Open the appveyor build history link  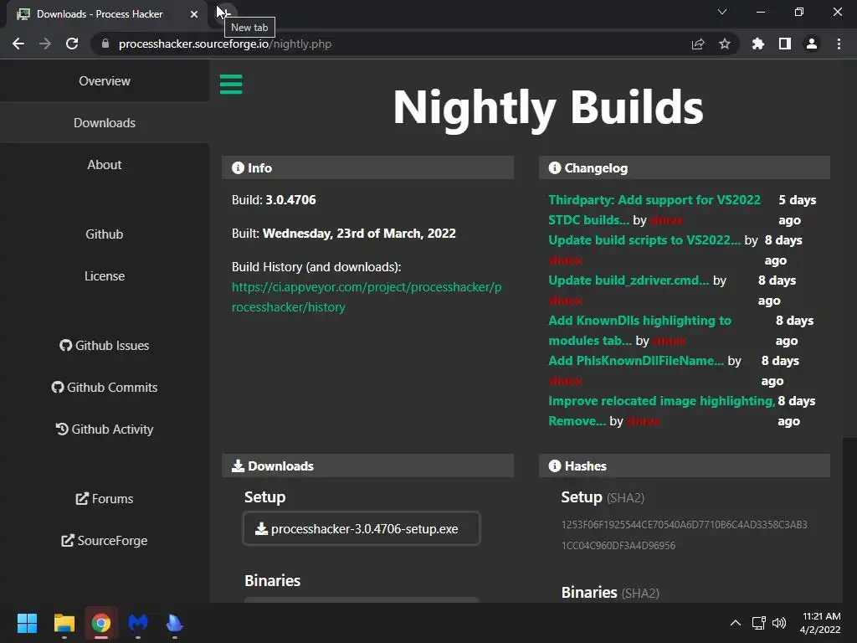pos(367,297)
